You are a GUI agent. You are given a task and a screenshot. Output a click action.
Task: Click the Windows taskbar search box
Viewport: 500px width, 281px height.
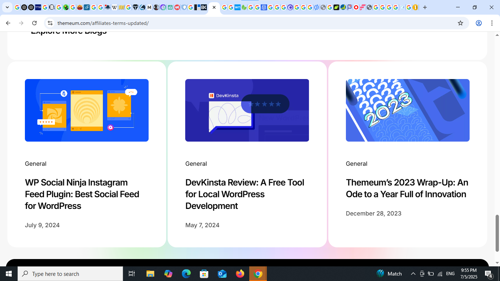pos(70,274)
